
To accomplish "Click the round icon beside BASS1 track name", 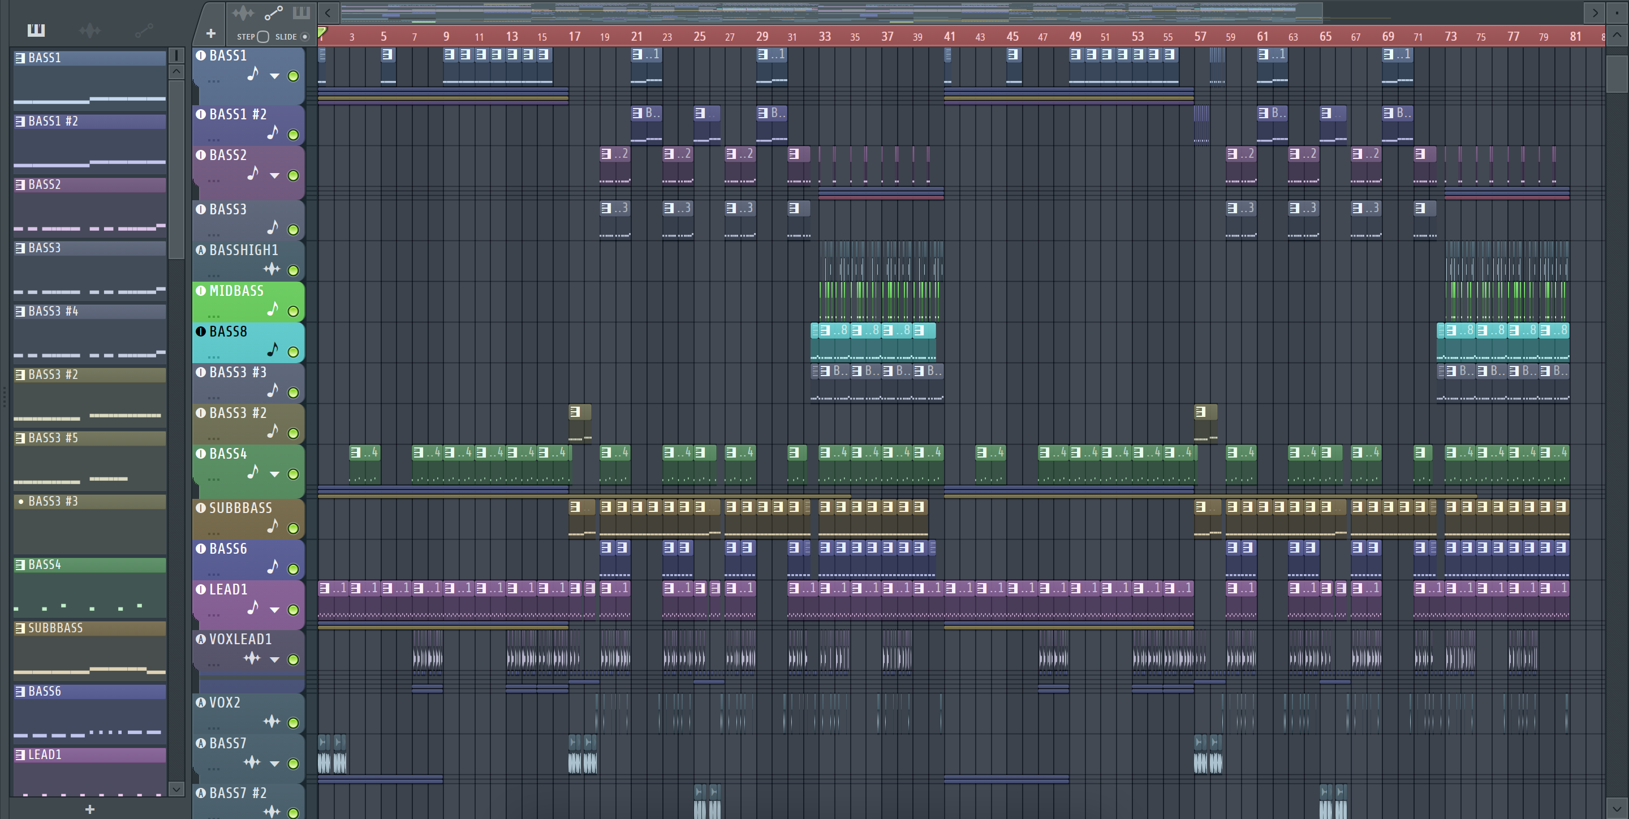I will (201, 55).
